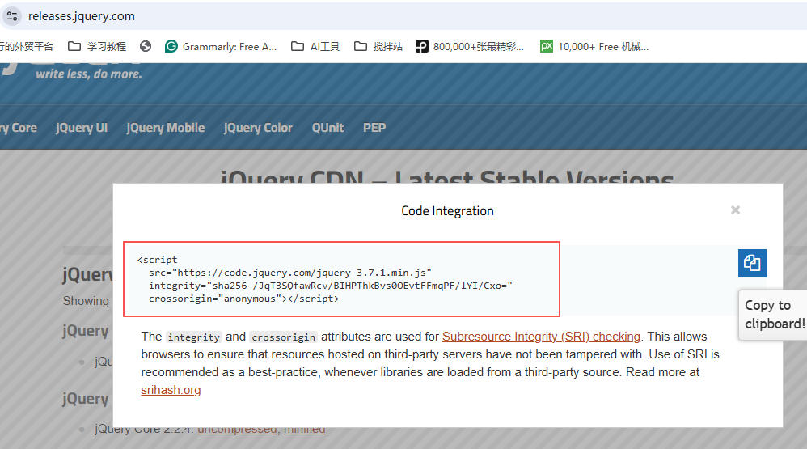Click the integrity sha256 line in code
807x449 pixels.
point(331,286)
